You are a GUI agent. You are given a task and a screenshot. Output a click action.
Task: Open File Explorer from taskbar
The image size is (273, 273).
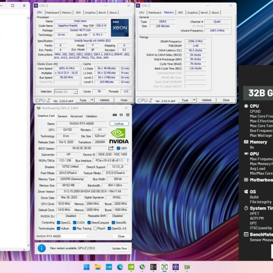[x=98, y=267]
